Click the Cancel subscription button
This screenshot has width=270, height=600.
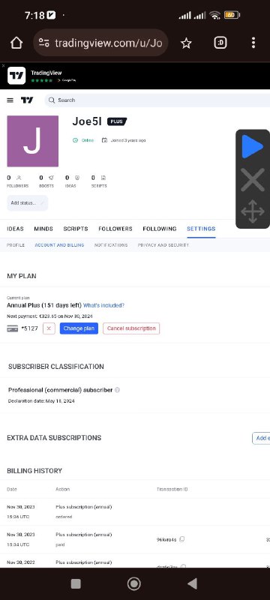131,328
